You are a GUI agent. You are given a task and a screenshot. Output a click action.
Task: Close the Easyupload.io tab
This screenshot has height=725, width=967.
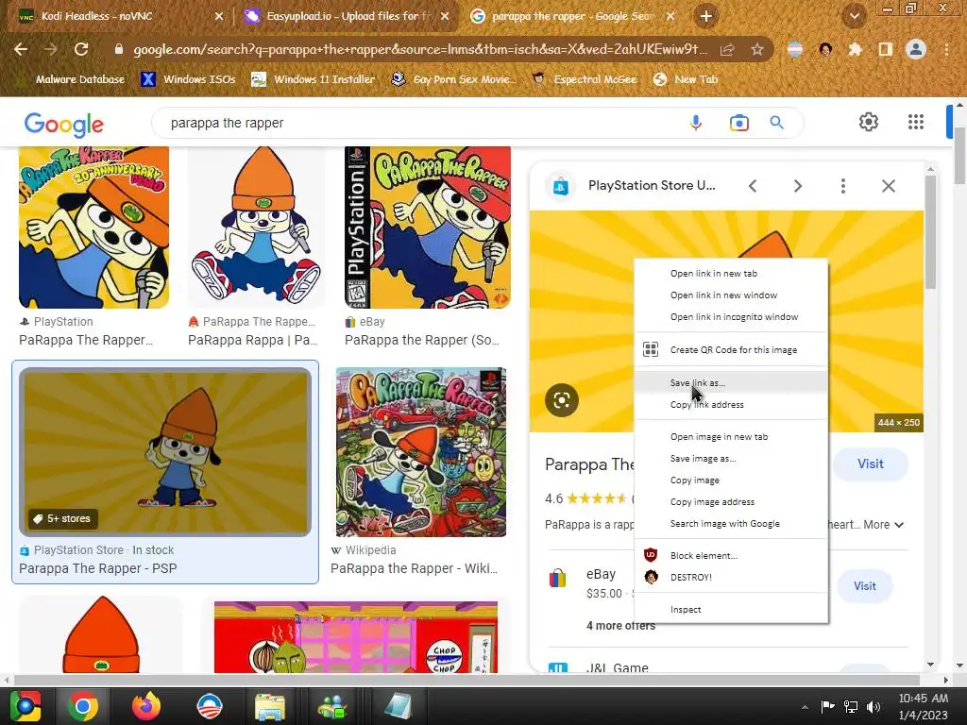[x=445, y=16]
